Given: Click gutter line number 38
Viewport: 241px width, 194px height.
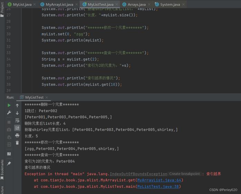Looking at the screenshot, I should click(x=8, y=84).
